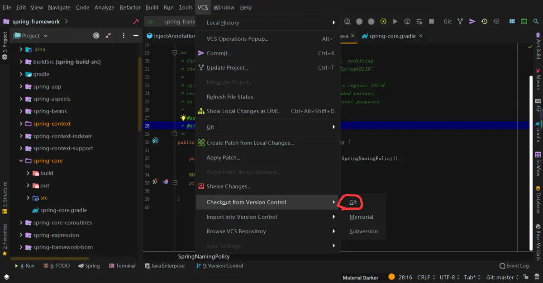543x283 pixels.
Task: Toggle the 2: Favorites side tab
Action: click(x=5, y=240)
